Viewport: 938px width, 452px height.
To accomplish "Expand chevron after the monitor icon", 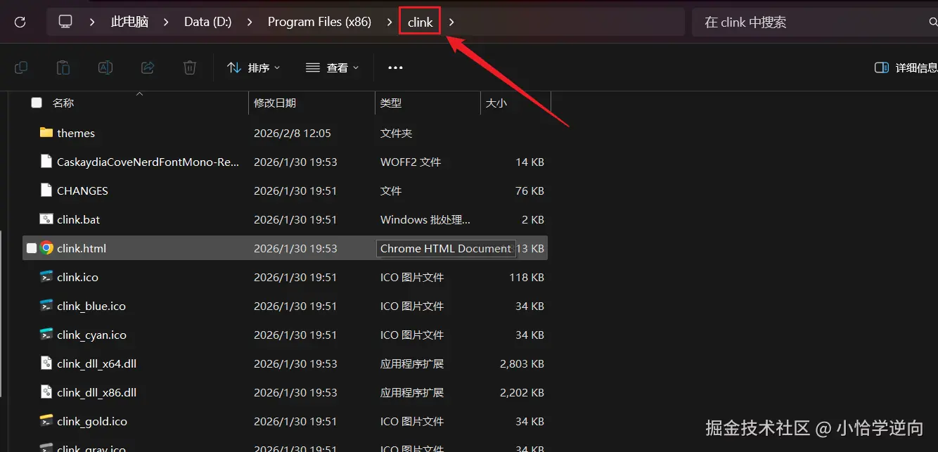I will [92, 22].
